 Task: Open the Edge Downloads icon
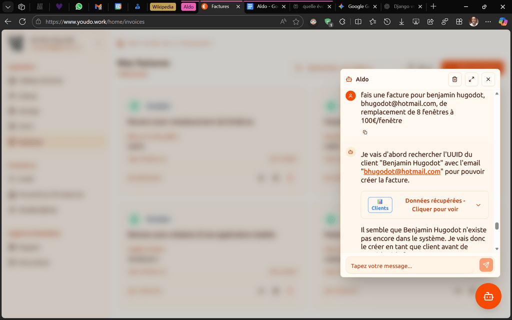point(401,22)
